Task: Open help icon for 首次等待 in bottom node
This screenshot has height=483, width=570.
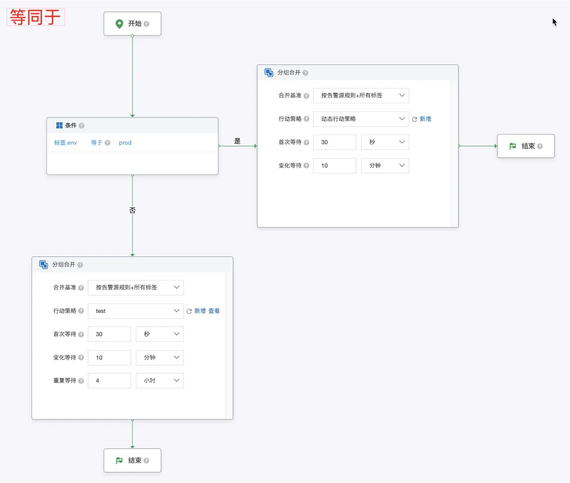Action: pyautogui.click(x=81, y=334)
